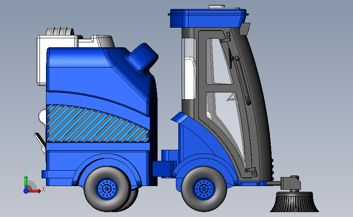Select the rear wheel's blue hub
Image resolution: width=353 pixels, height=217 pixels.
(106, 189)
